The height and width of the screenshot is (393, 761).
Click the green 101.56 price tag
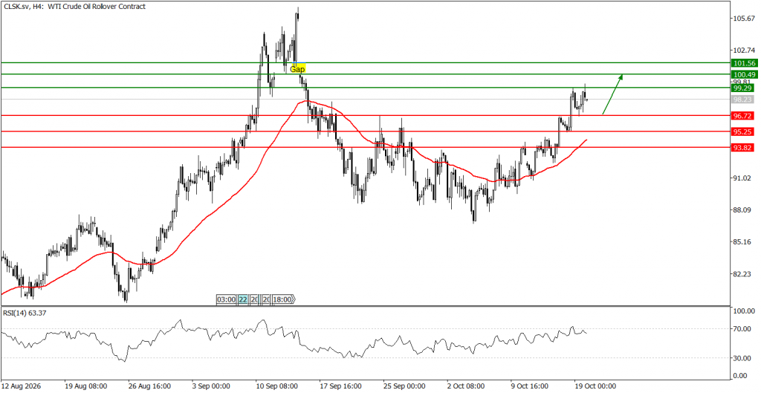[x=745, y=63]
